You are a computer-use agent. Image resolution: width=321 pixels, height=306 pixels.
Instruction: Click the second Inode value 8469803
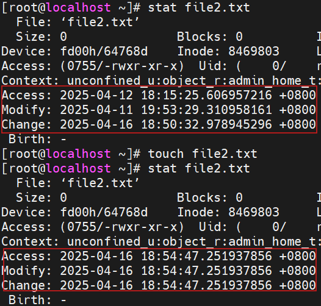[x=254, y=212]
